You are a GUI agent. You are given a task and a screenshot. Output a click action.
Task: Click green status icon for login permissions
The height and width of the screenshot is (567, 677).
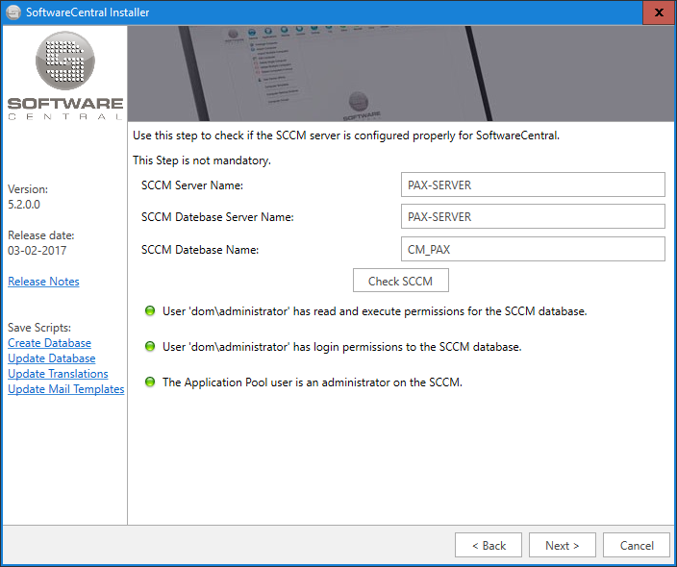(149, 347)
